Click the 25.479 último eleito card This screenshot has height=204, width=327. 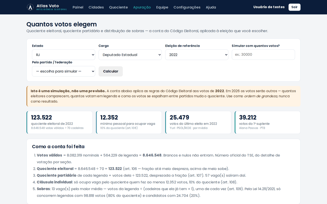[x=198, y=122]
